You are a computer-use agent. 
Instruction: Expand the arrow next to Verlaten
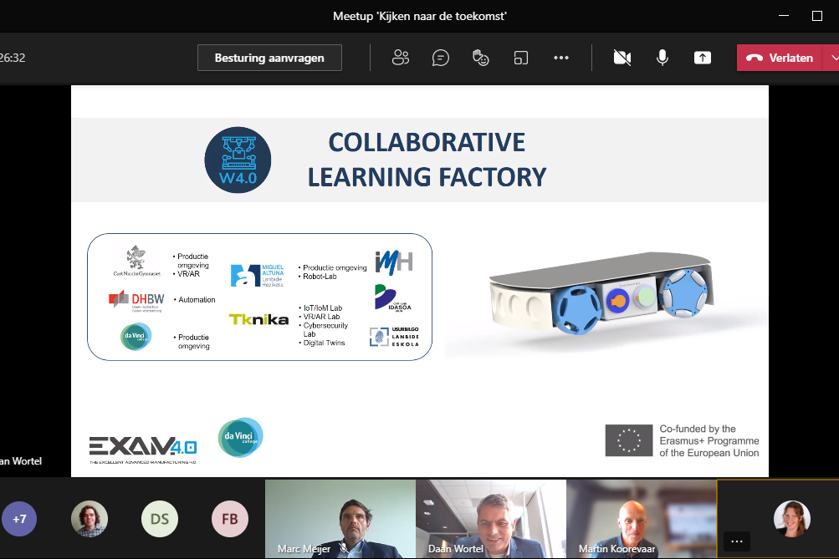pos(832,58)
